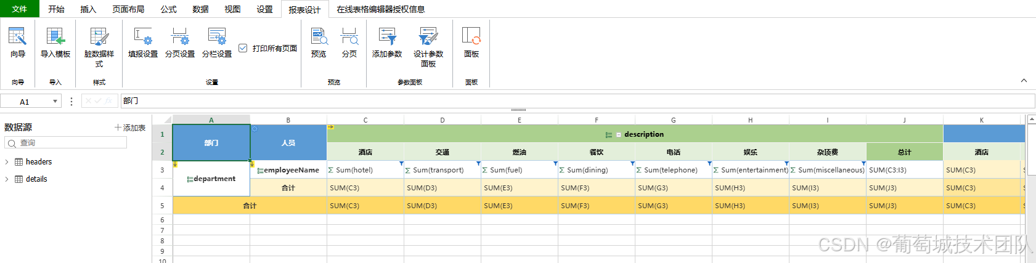Click column header F
This screenshot has width=1036, height=263.
click(597, 120)
